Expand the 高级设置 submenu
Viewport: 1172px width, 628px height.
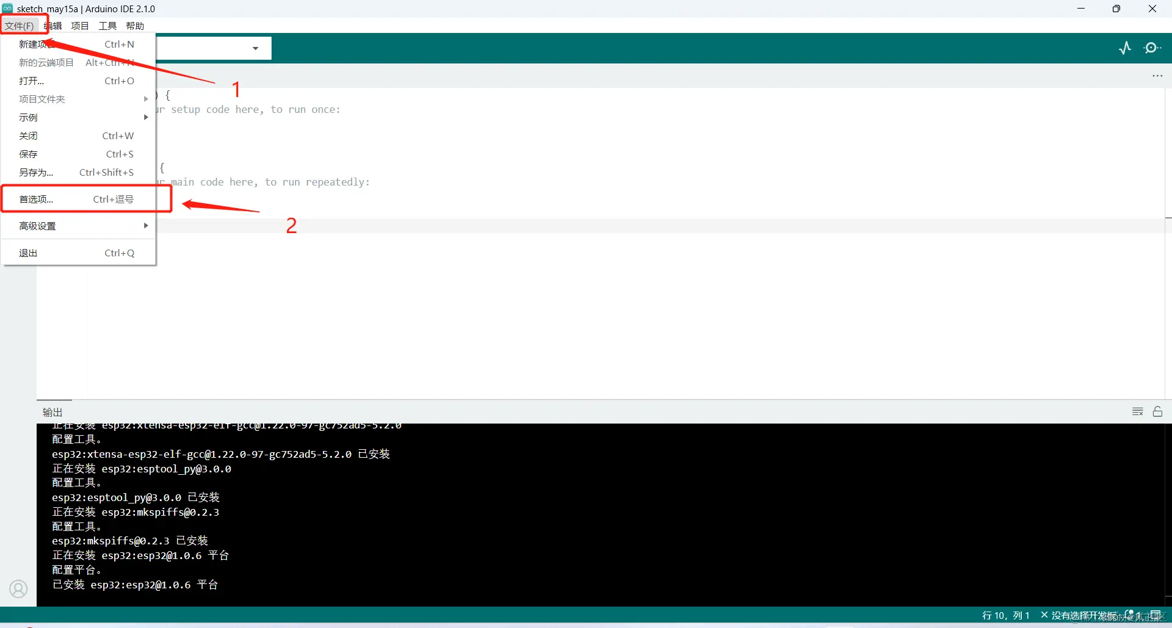pyautogui.click(x=78, y=226)
